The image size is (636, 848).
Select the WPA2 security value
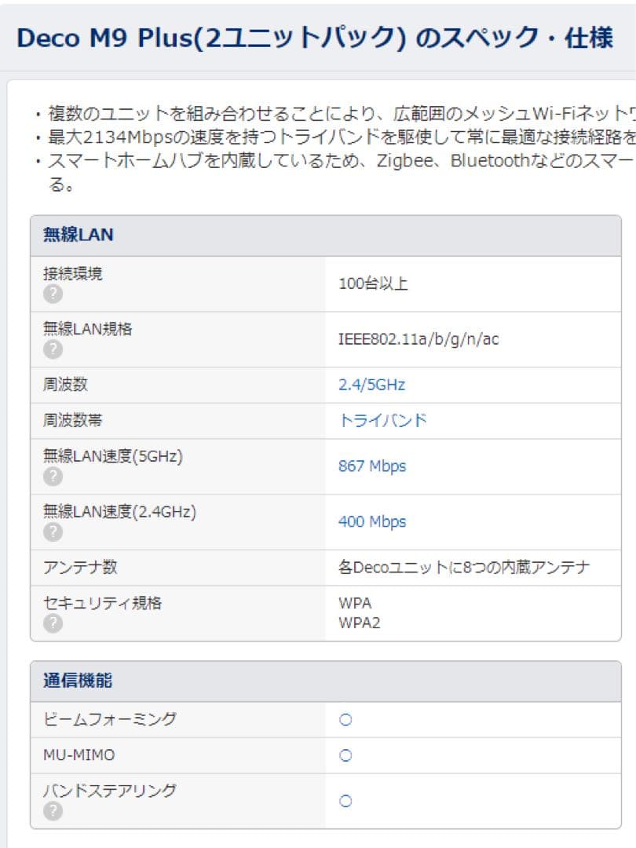[359, 623]
